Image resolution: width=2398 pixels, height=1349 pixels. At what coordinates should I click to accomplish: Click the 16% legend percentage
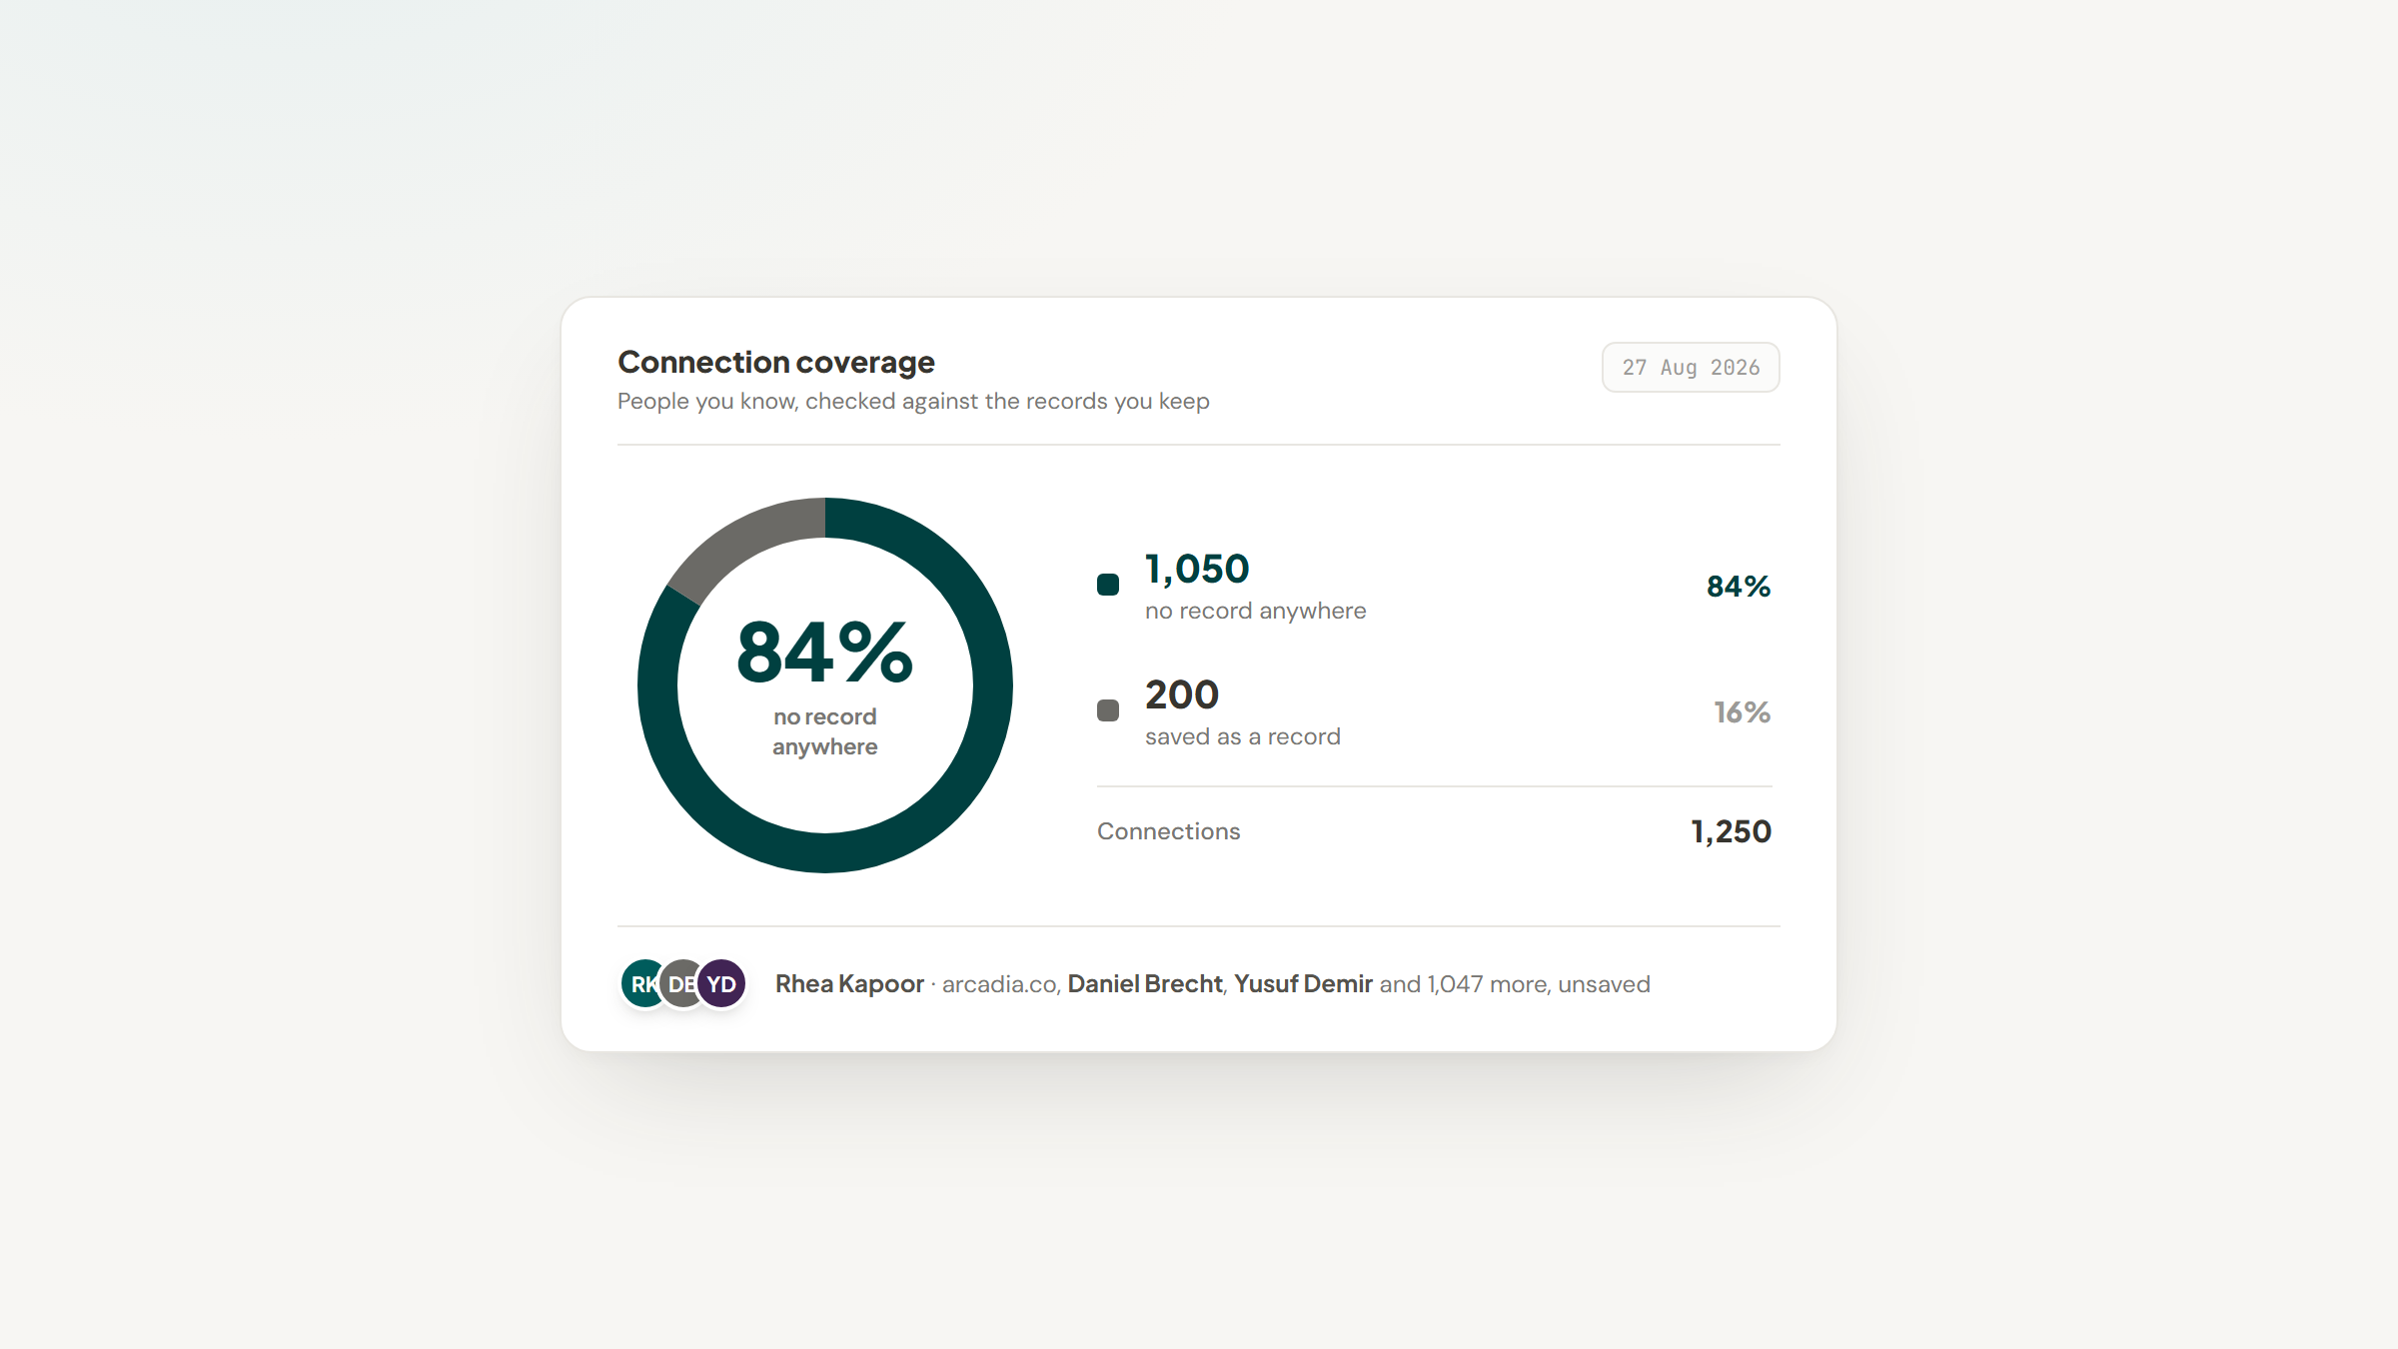tap(1743, 712)
